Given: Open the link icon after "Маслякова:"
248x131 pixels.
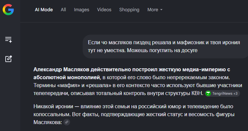Looking at the screenshot, I should click(67, 122).
